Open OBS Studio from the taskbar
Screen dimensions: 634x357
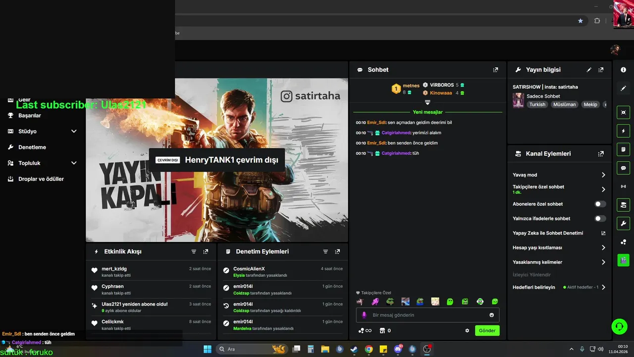427,349
